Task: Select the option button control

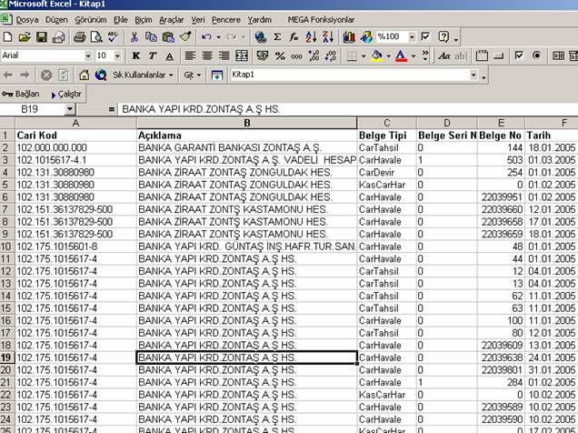Action: coord(537,55)
